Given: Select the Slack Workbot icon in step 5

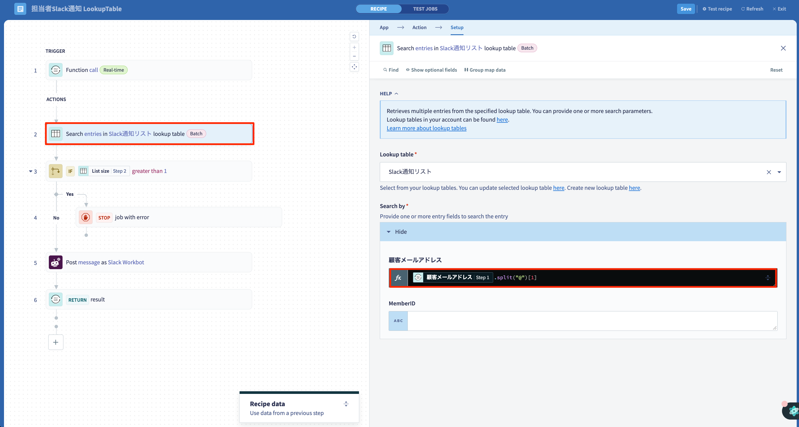Looking at the screenshot, I should [x=55, y=262].
